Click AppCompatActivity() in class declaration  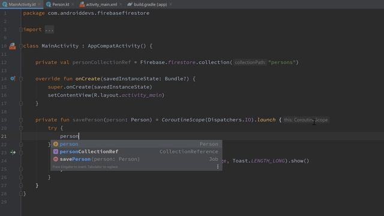(117, 46)
